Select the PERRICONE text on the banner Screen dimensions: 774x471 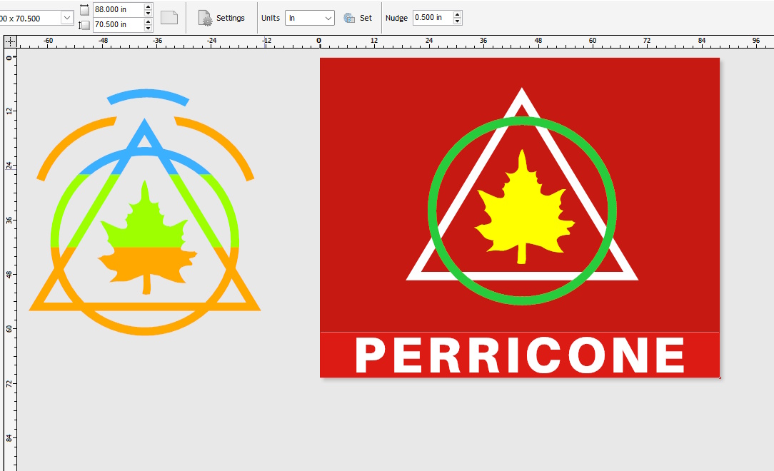pos(521,355)
